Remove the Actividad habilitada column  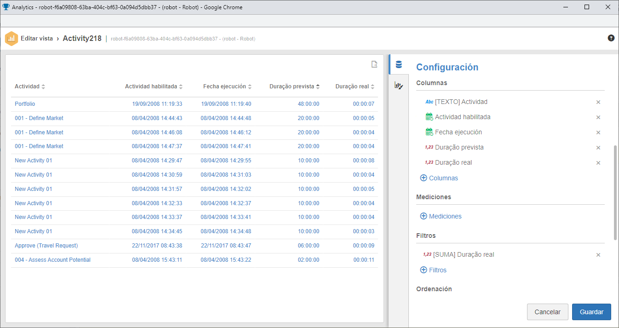598,117
